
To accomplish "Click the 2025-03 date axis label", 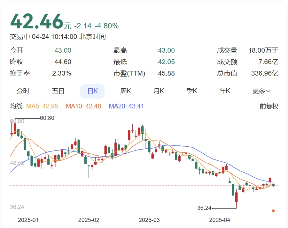I will point(149,220).
